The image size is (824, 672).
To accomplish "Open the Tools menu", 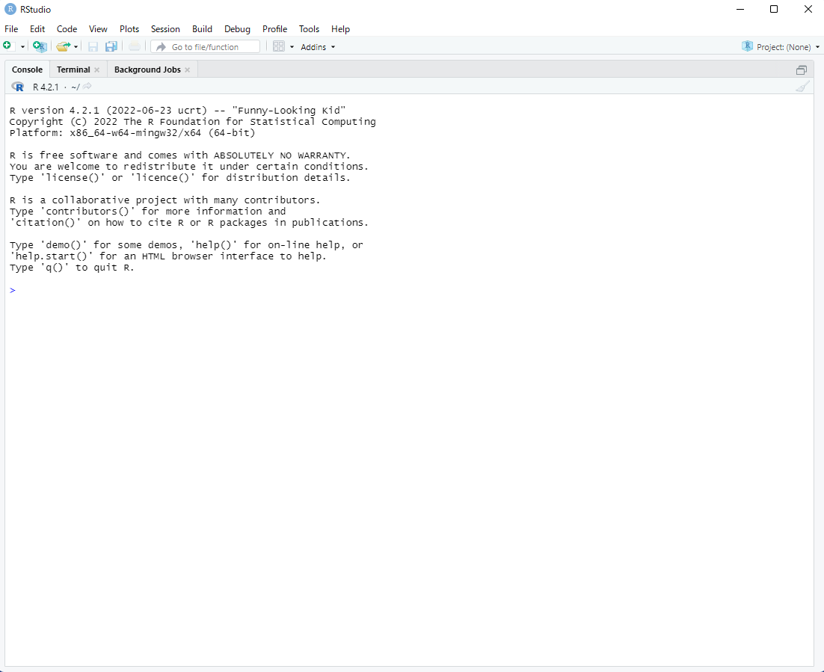I will coord(309,29).
